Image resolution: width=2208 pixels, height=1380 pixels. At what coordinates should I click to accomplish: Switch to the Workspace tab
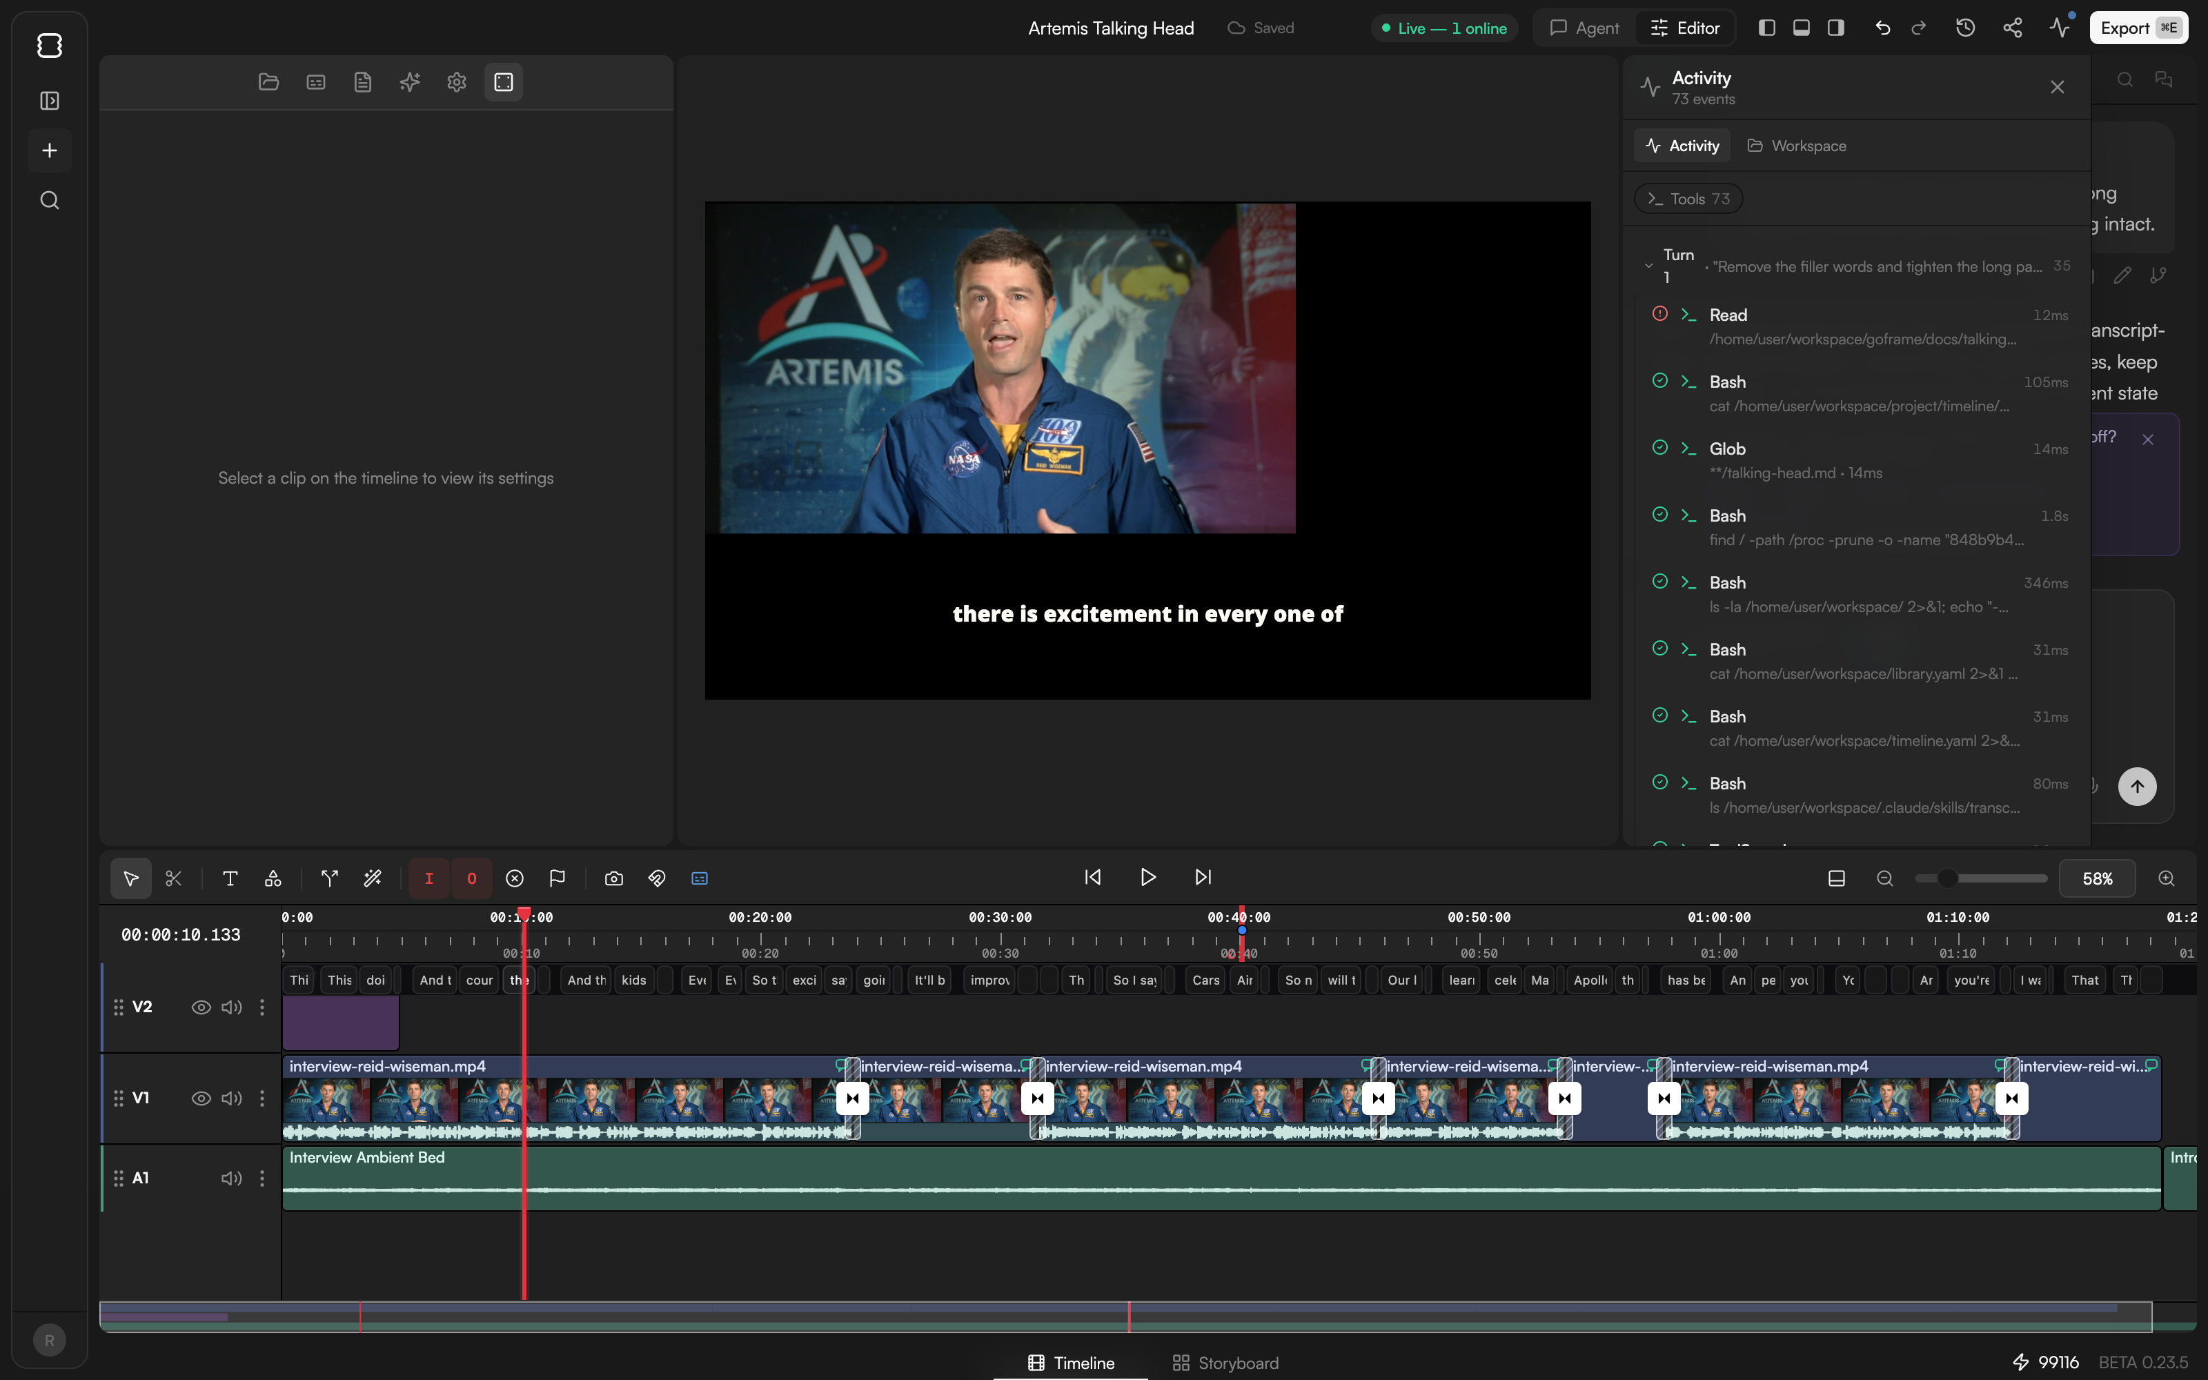[x=1797, y=146]
